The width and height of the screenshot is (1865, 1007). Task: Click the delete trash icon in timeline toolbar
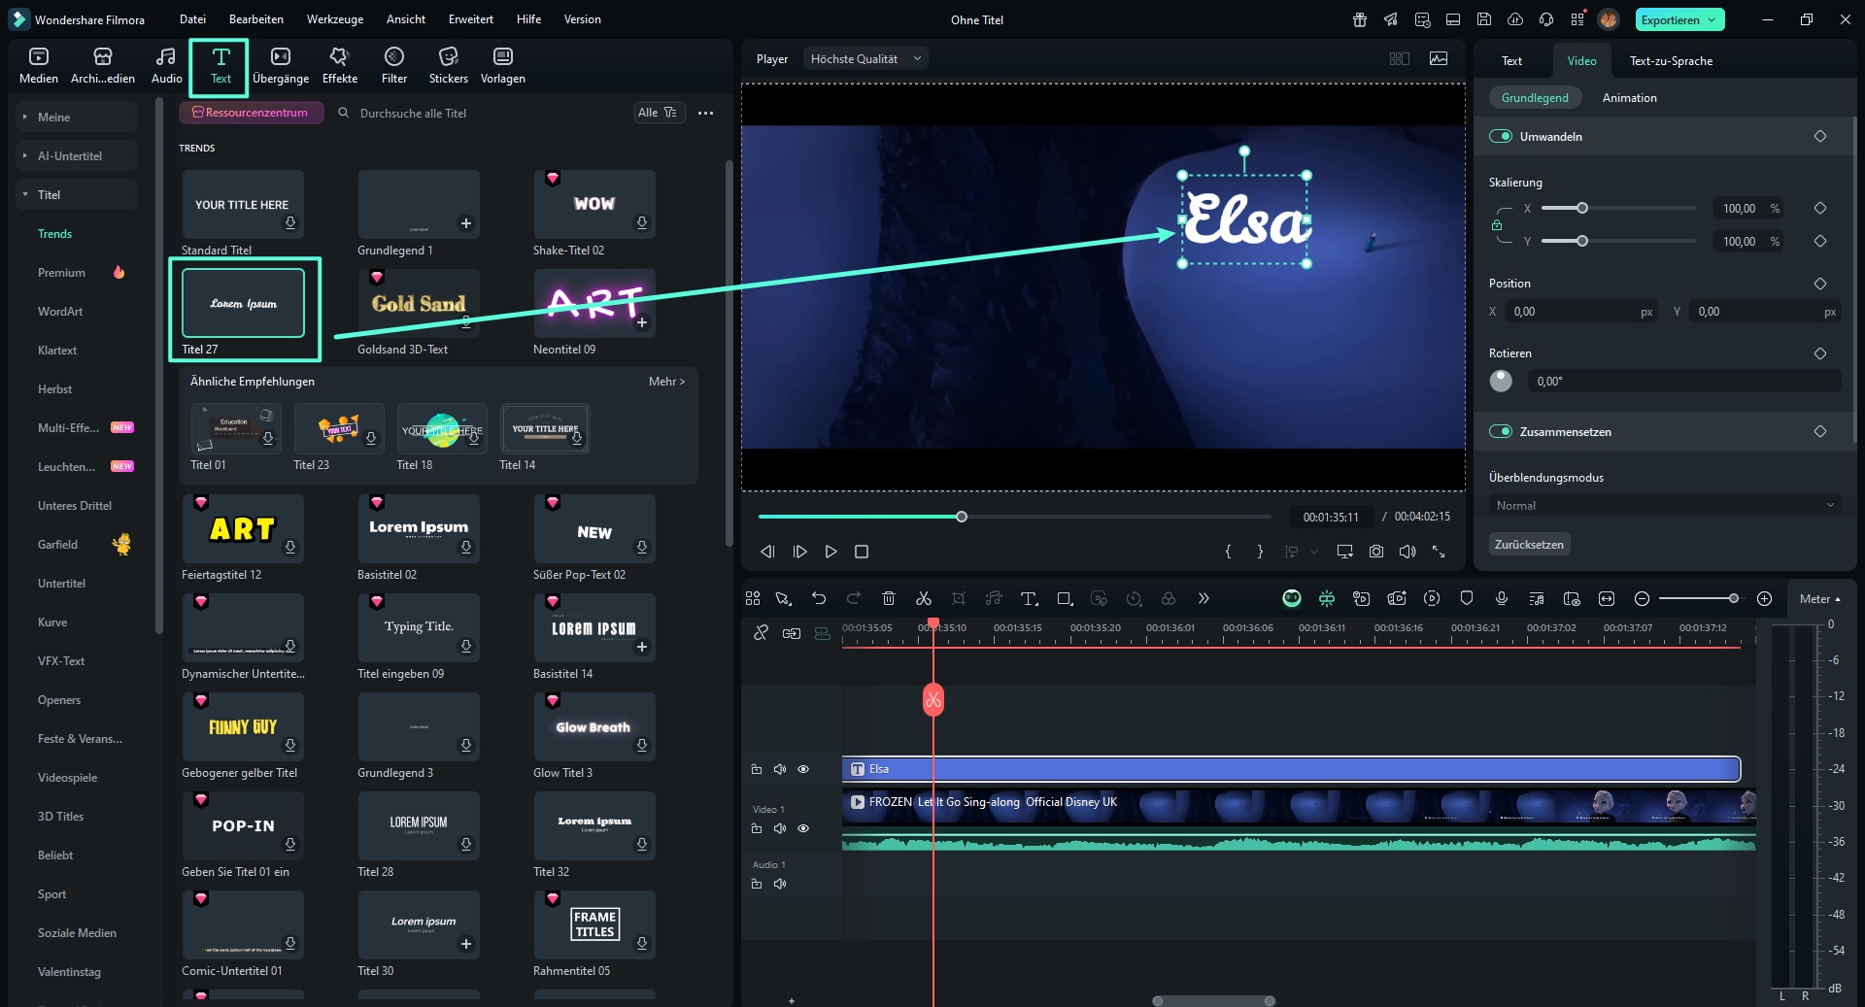pos(888,598)
